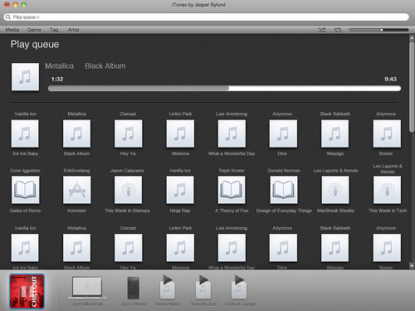
Task: Click the magnifier search icon
Action: pos(8,17)
